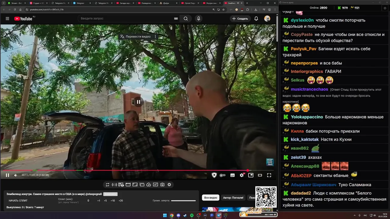The width and height of the screenshot is (390, 219).
Task: Toggle the loop icon in extension toolbar
Action: [x=108, y=185]
